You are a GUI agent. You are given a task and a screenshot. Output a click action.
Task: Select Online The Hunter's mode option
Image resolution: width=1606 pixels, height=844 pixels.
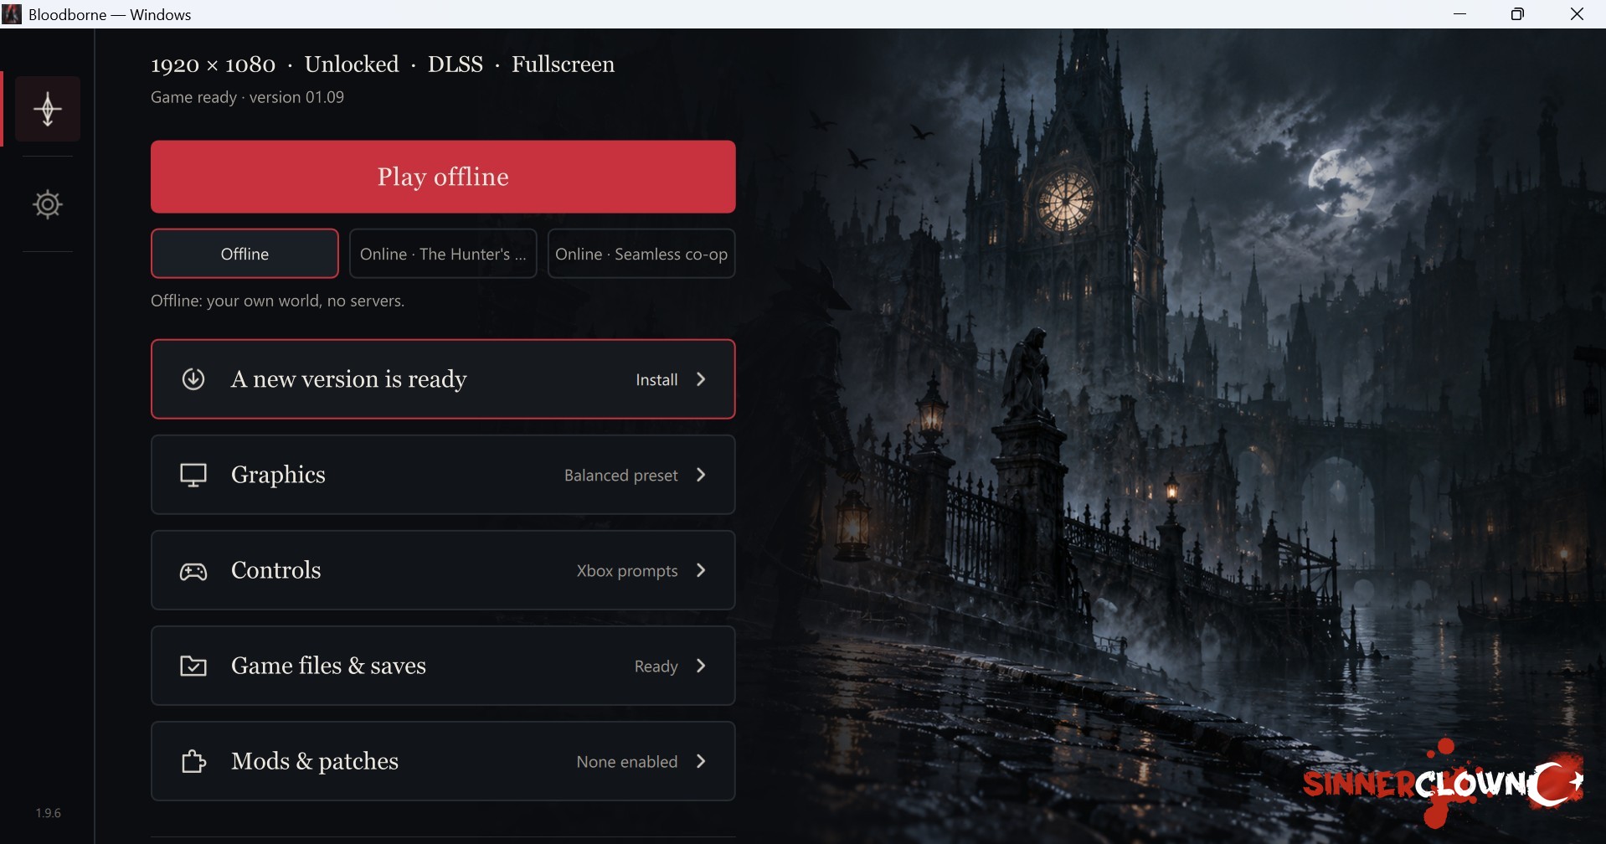pyautogui.click(x=443, y=254)
